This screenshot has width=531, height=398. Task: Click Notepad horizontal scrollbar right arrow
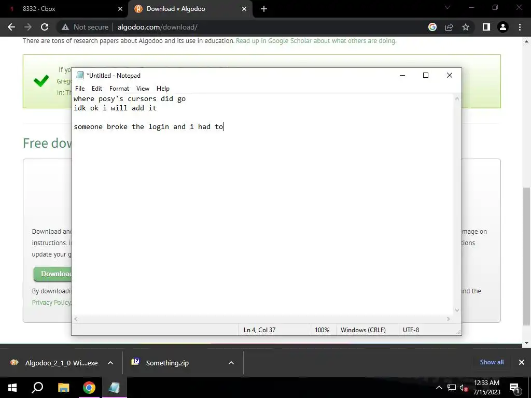449,319
